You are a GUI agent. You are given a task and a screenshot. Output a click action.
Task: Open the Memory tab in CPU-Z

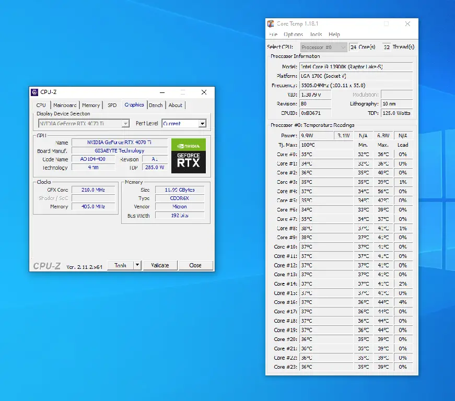pyautogui.click(x=91, y=105)
